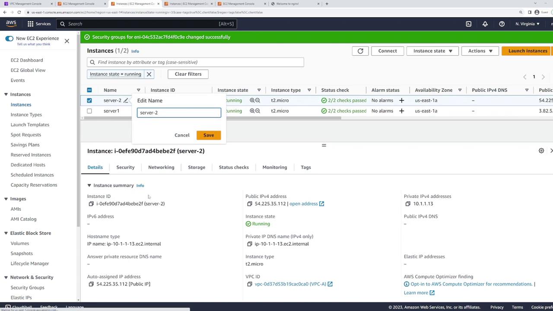553x311 pixels.
Task: Click the panel resize handle above instance details
Action: (x=324, y=145)
